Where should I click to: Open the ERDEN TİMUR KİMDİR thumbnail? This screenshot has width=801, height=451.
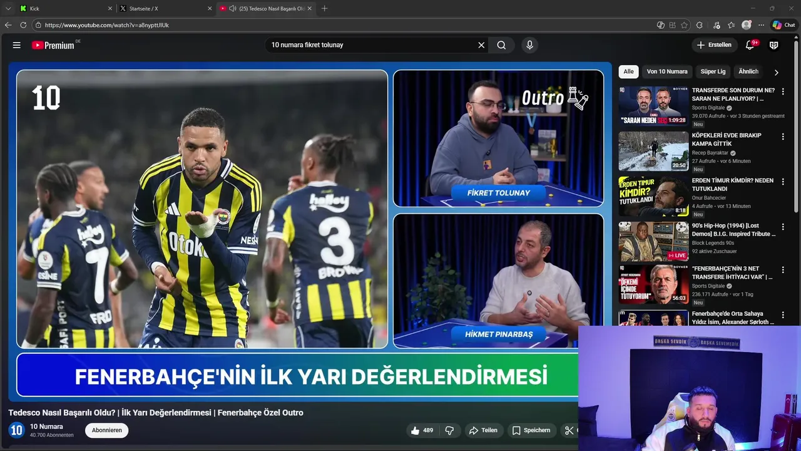click(x=653, y=196)
